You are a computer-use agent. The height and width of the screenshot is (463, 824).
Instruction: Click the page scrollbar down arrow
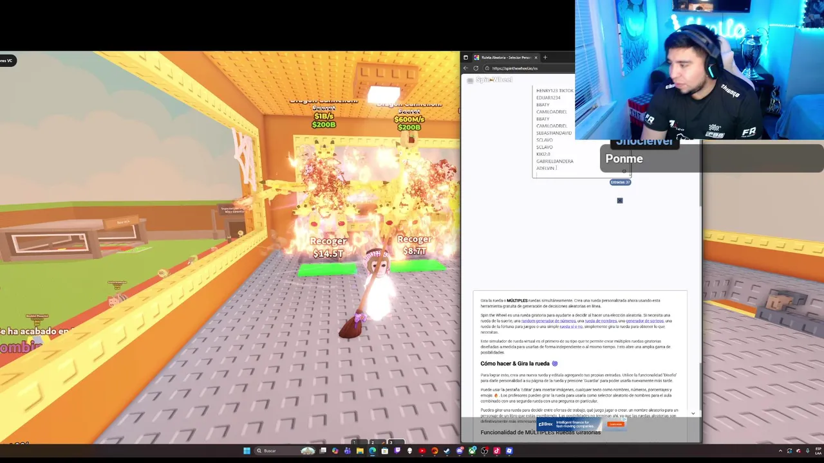693,413
